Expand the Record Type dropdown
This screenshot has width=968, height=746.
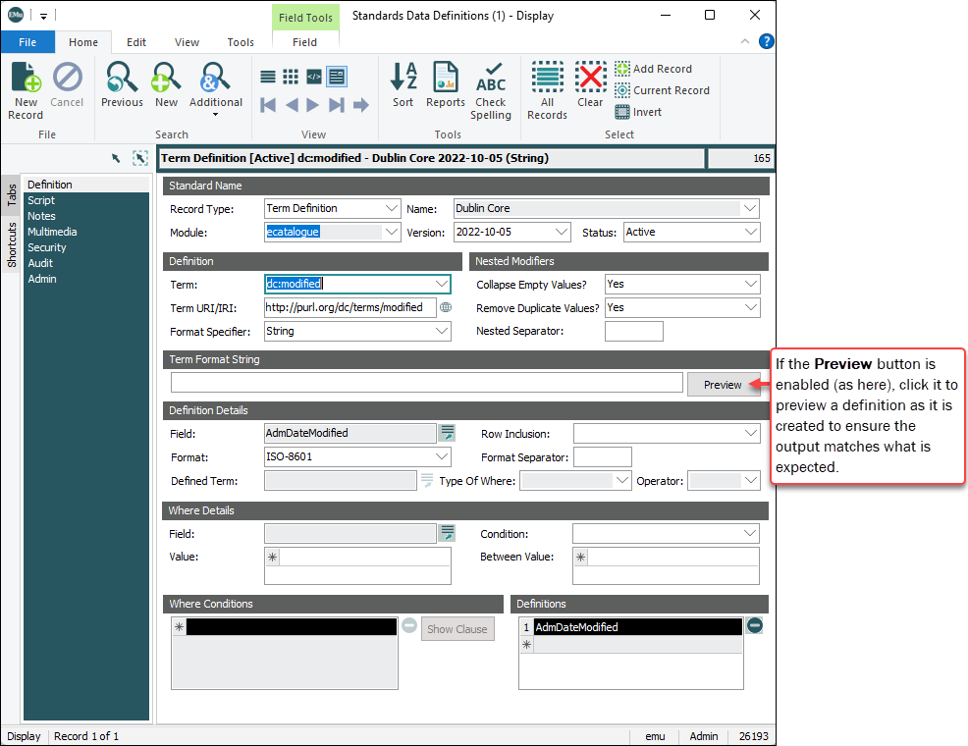click(392, 208)
